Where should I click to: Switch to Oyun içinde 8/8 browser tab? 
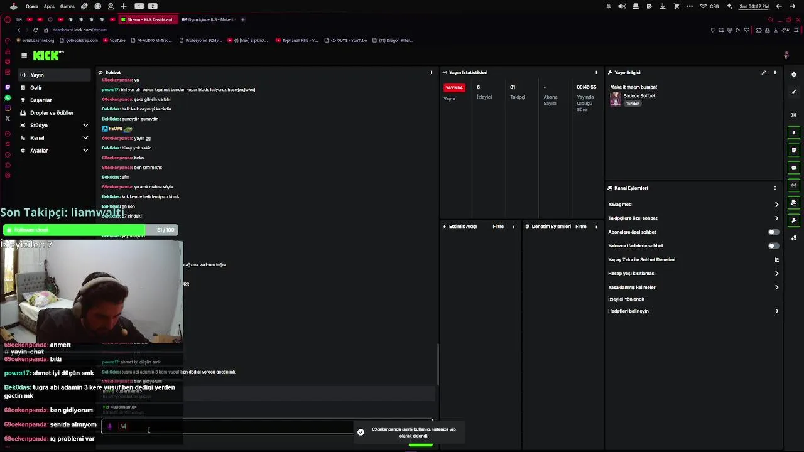[208, 19]
